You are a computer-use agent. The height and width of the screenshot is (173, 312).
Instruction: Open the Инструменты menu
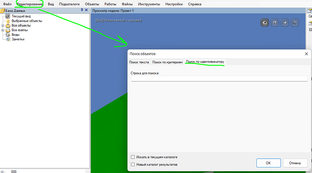149,4
